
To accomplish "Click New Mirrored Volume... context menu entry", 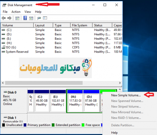I will coord(127,112).
